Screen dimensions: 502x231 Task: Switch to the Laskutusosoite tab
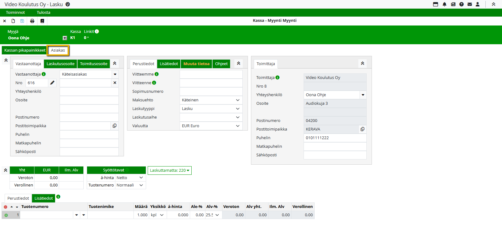pyautogui.click(x=61, y=64)
